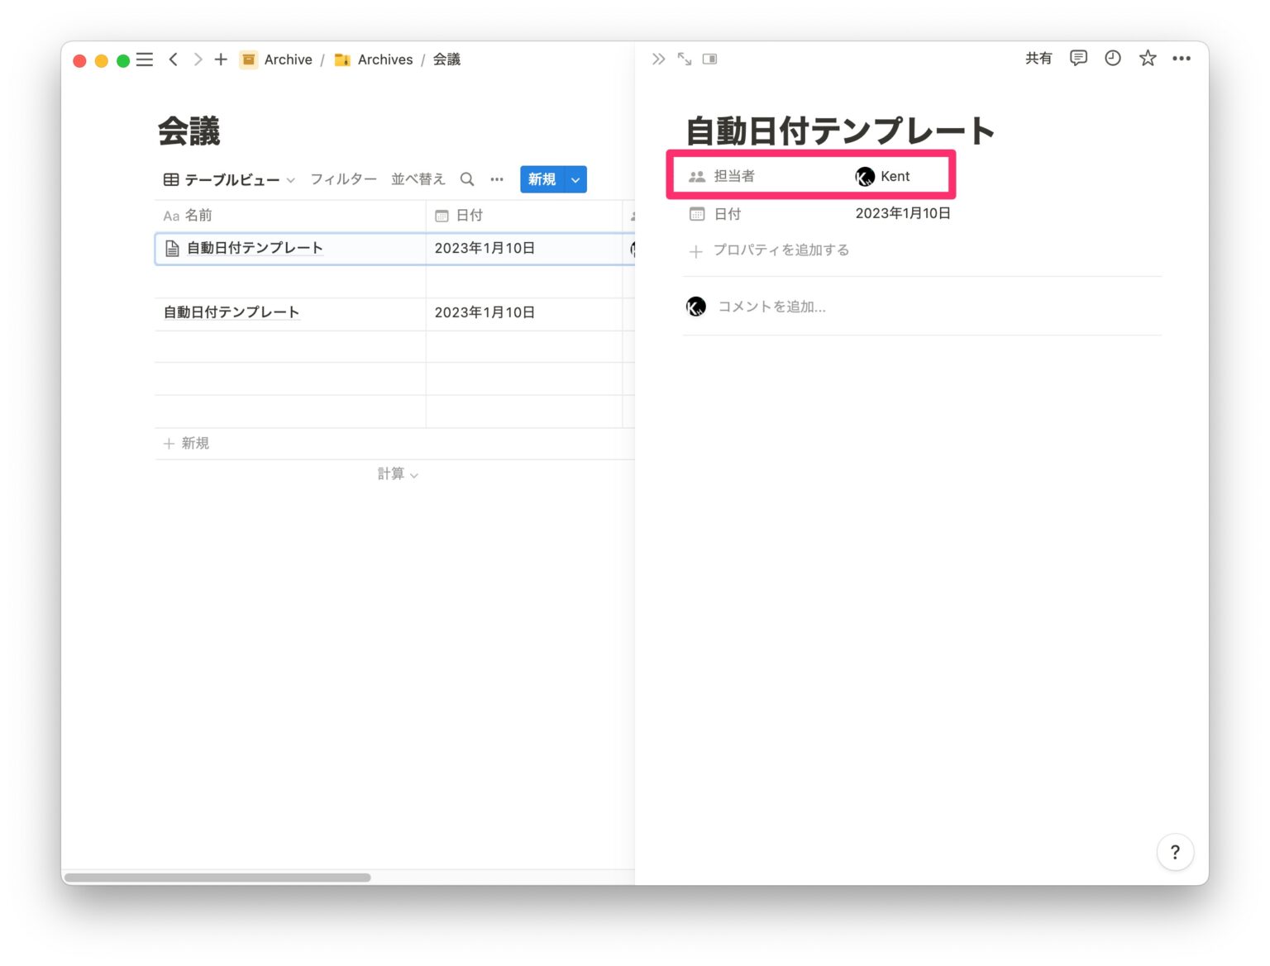Open page in full screen
The image size is (1270, 966).
(685, 59)
